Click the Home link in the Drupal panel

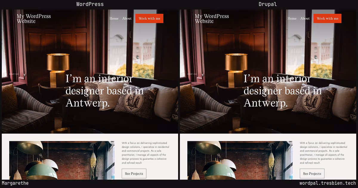pyautogui.click(x=292, y=19)
